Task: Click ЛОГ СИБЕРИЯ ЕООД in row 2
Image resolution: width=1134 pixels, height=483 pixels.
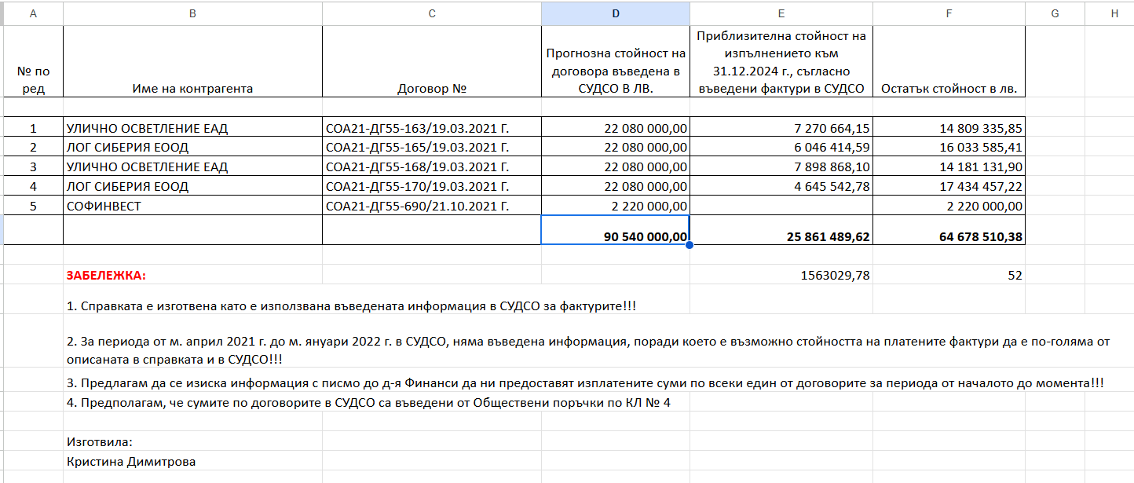Action: click(x=193, y=148)
